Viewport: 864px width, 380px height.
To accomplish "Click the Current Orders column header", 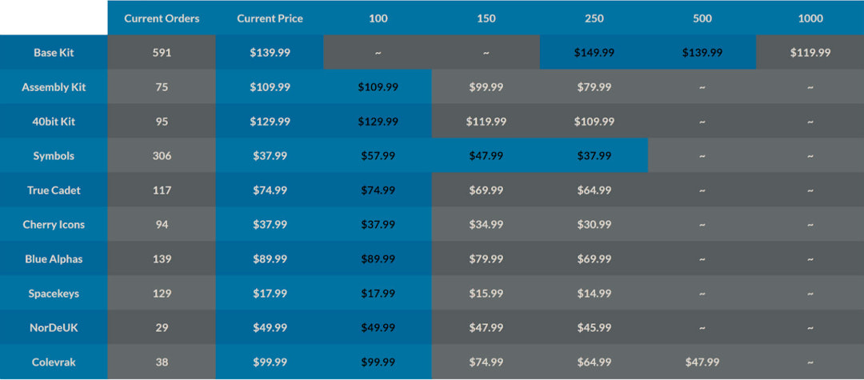I will (x=162, y=18).
